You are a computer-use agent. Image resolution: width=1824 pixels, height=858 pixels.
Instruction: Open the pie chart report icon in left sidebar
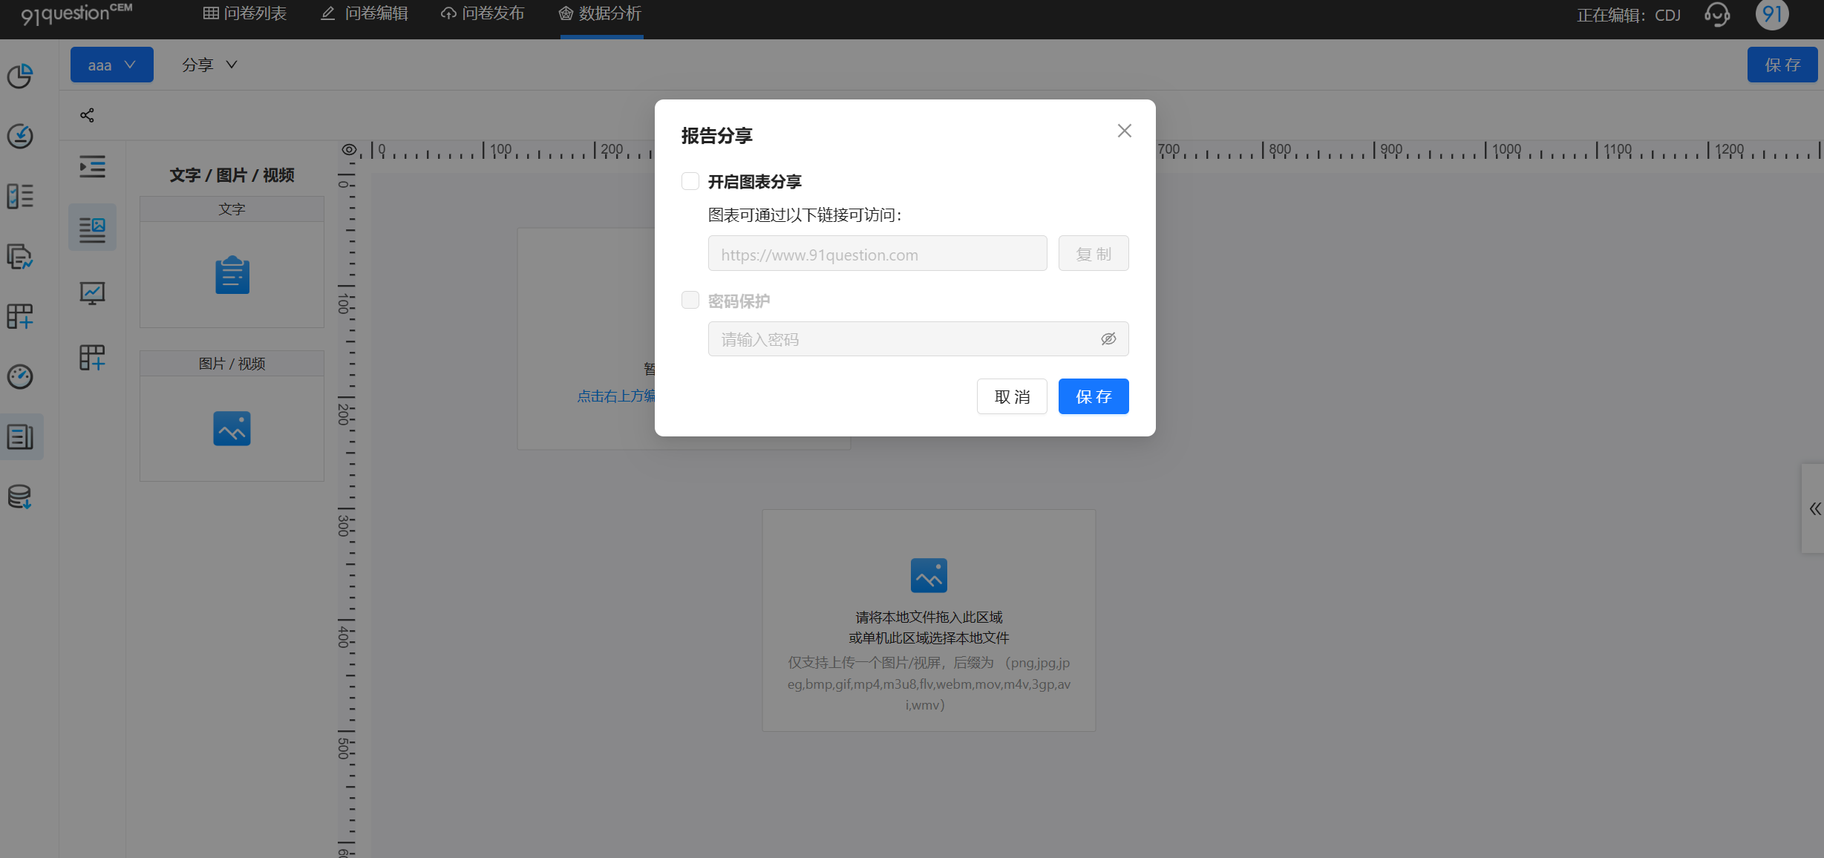click(20, 76)
